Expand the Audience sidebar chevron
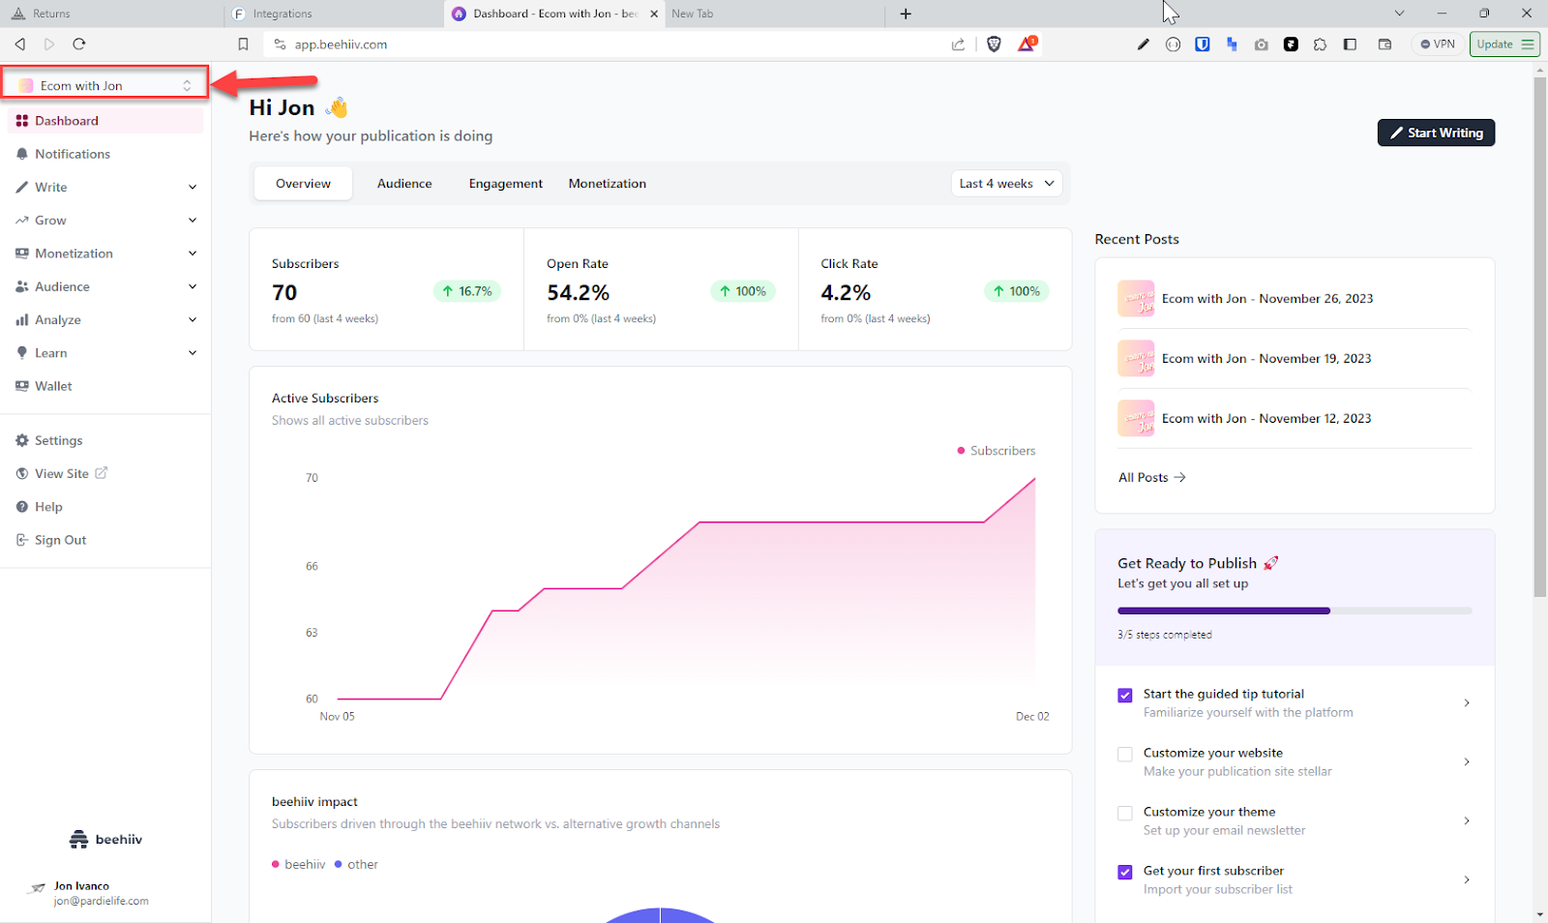 coord(193,286)
